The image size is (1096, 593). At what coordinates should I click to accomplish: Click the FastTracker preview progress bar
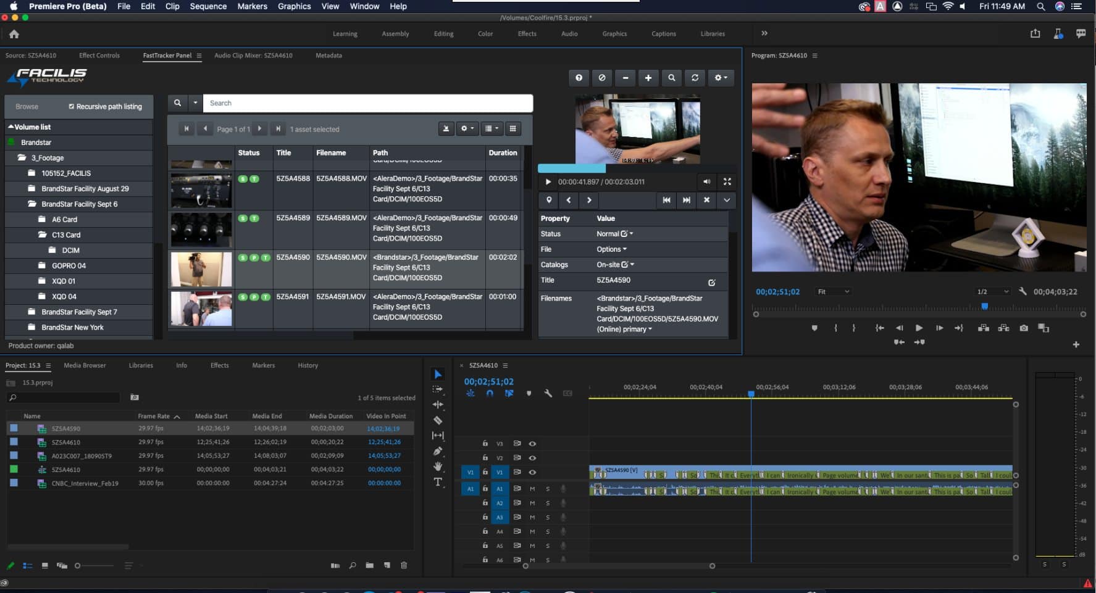[x=633, y=168]
